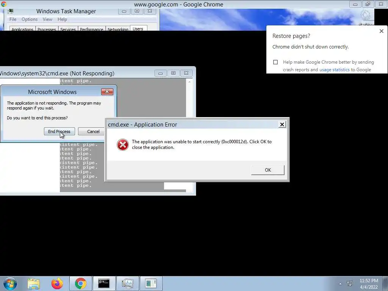This screenshot has height=291, width=388.
Task: Close the Microsoft Windows dialog with the red X
Action: [x=107, y=92]
